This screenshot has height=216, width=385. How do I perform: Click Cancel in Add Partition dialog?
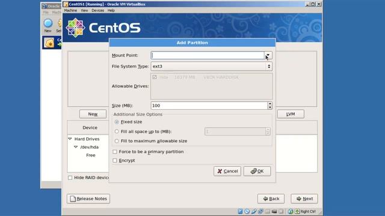(227, 171)
